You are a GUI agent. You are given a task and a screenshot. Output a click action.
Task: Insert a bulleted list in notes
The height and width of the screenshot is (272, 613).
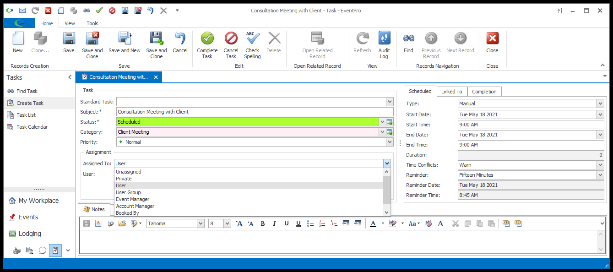(310, 223)
